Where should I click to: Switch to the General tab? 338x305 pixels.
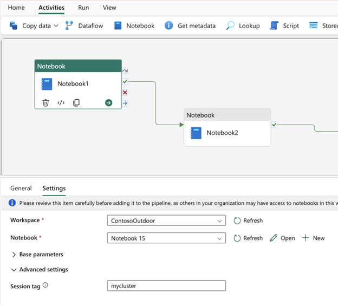click(21, 189)
